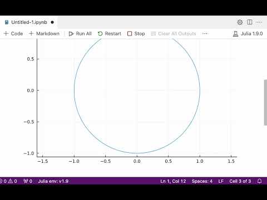The height and width of the screenshot is (200, 267).
Task: Click Julia env: v1.9 in status bar
Action: [x=53, y=181]
